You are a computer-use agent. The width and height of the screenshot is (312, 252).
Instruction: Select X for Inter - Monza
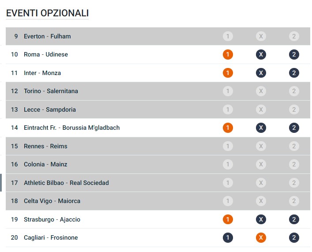(x=261, y=73)
